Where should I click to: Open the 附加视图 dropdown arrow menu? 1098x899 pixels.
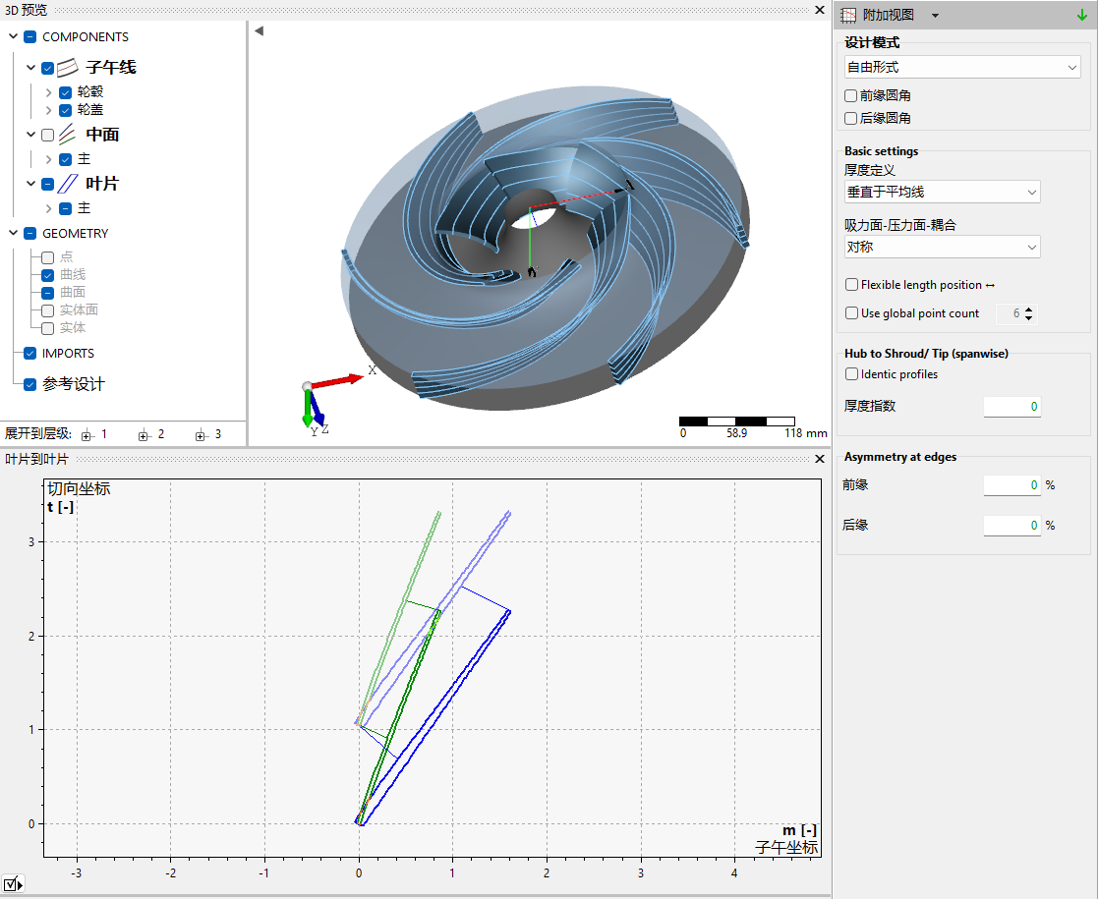[935, 15]
